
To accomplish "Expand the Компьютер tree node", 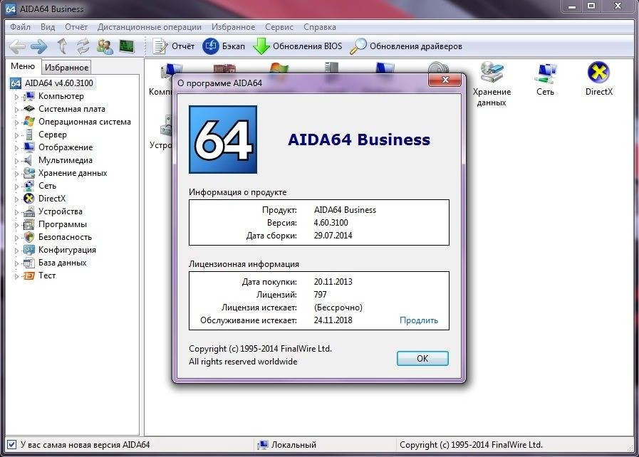I will click(x=16, y=97).
